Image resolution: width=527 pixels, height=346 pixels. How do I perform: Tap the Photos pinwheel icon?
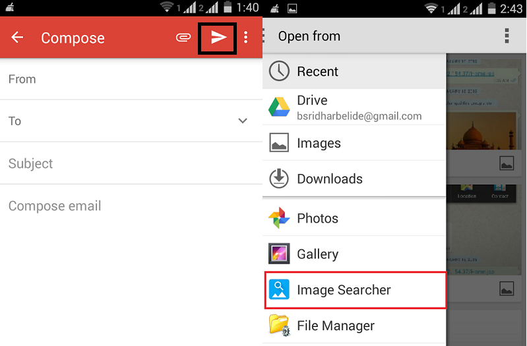coord(279,218)
